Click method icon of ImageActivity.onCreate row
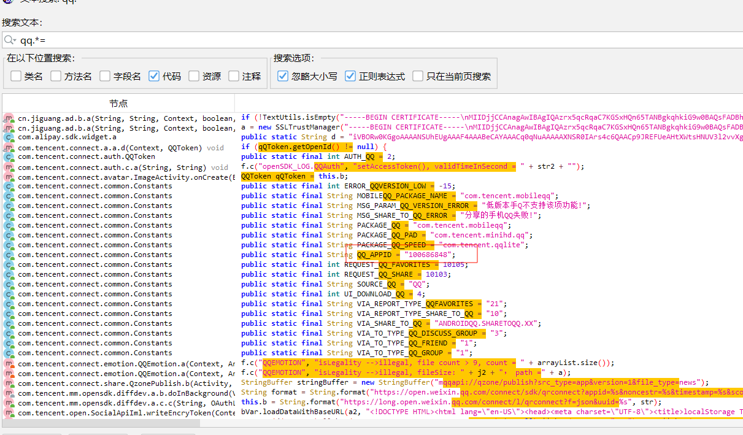Image resolution: width=743 pixels, height=435 pixels. point(9,177)
